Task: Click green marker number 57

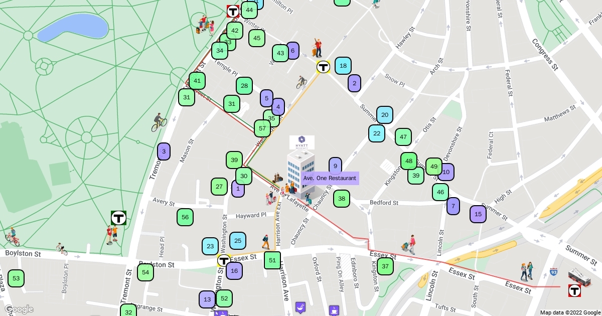Action: click(x=262, y=128)
